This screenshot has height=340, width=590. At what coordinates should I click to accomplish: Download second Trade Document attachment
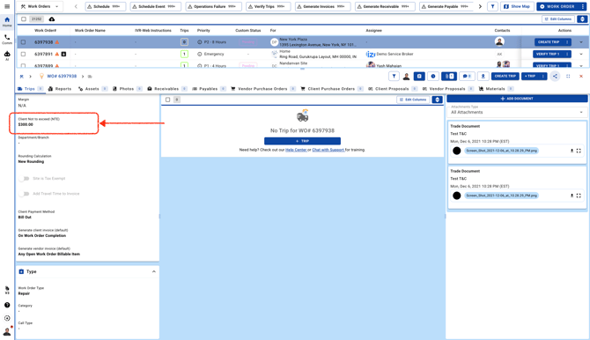pos(572,196)
